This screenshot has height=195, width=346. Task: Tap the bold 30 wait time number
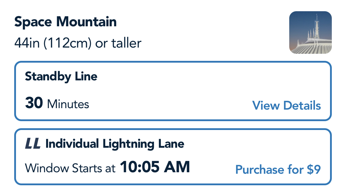(x=34, y=104)
